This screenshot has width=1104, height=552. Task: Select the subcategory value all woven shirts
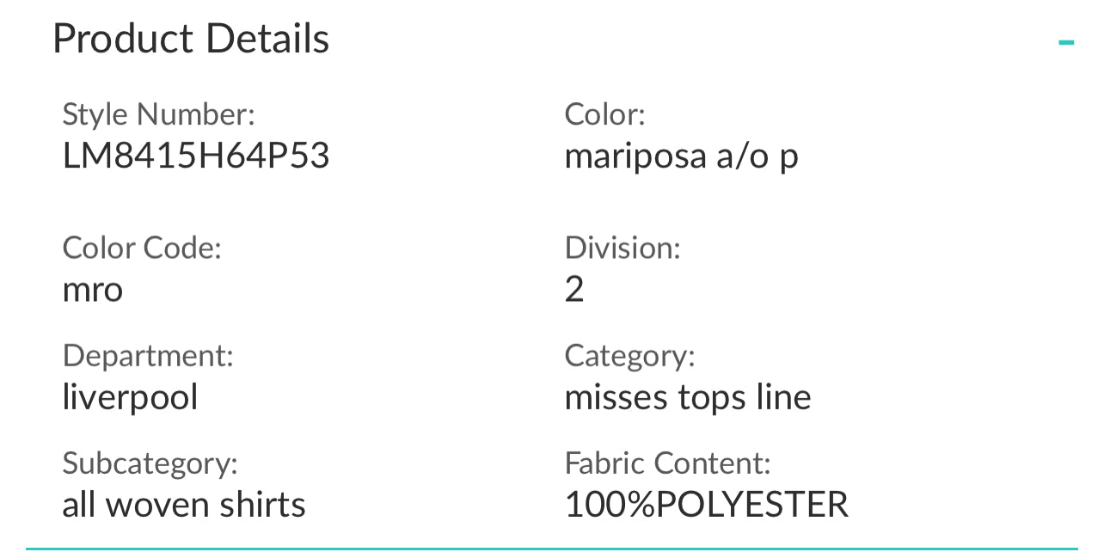tap(184, 505)
